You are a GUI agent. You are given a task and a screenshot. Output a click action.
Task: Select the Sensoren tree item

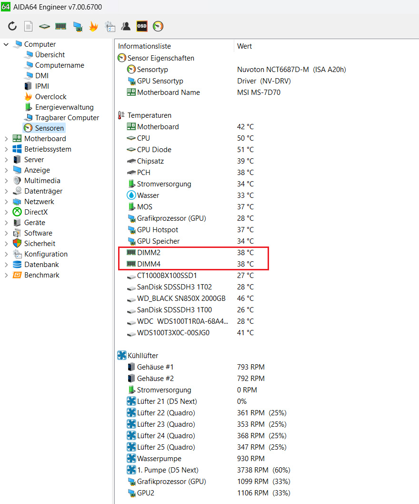50,128
